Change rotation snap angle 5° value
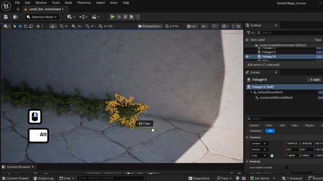The image size is (323, 181). click(93, 26)
